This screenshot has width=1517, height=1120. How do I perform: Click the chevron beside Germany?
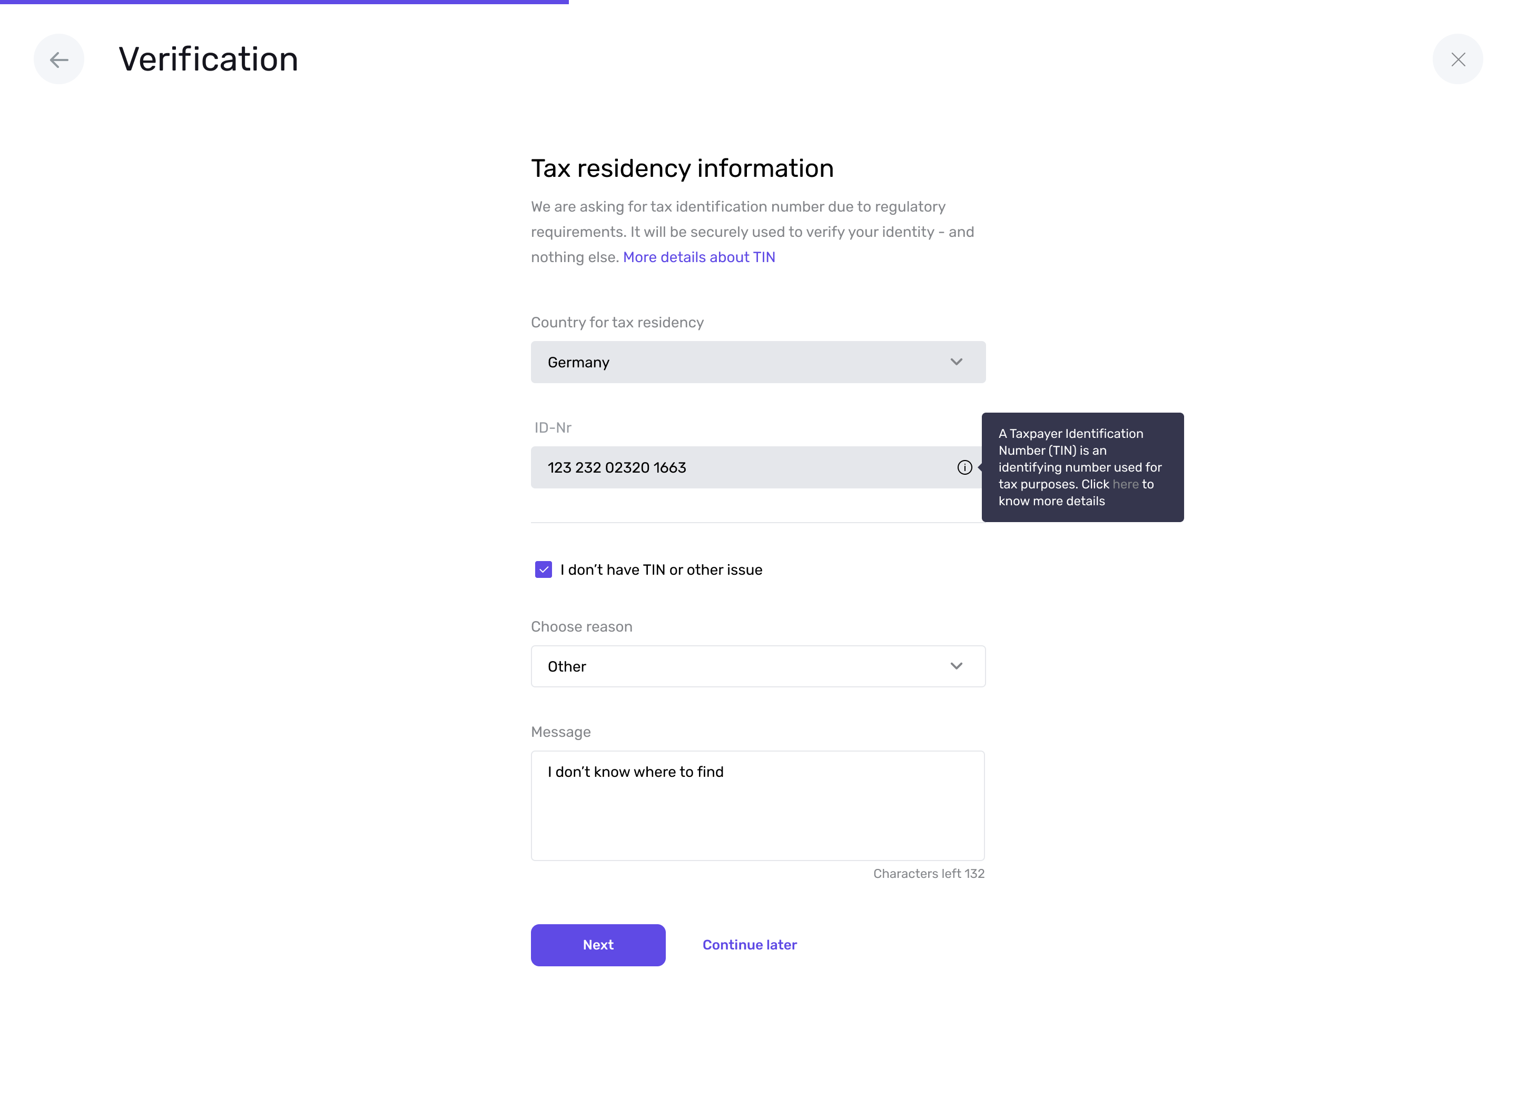(956, 362)
